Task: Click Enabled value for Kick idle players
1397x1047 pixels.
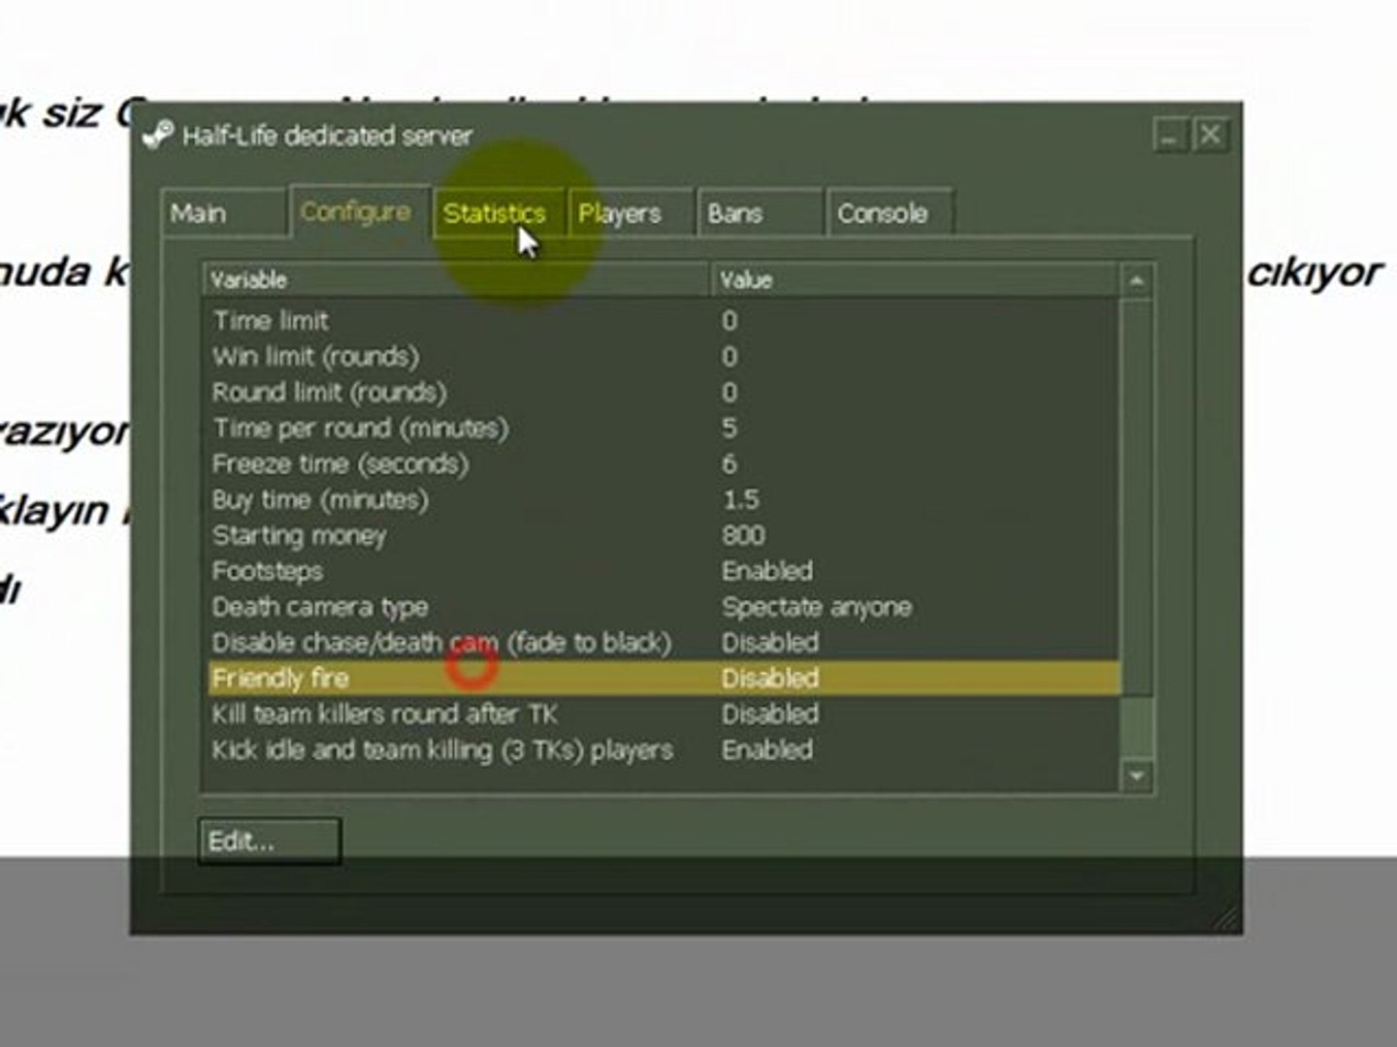Action: tap(767, 750)
